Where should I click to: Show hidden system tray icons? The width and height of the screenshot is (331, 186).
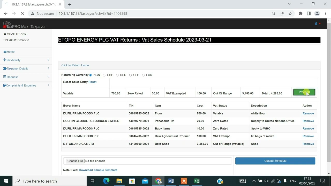tap(254, 181)
